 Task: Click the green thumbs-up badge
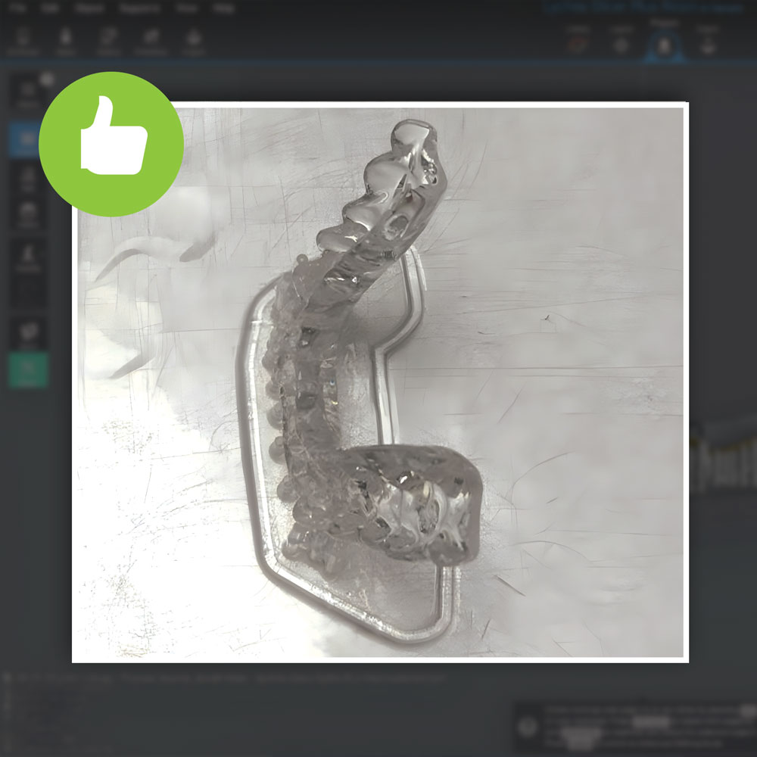tap(111, 144)
